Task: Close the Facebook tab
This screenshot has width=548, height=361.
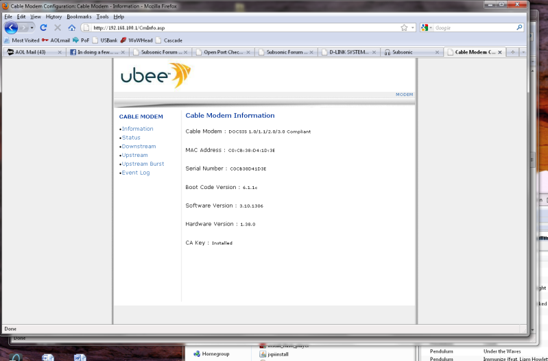Action: point(123,52)
